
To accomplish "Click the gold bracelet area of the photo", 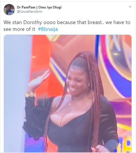I will pos(30,94).
